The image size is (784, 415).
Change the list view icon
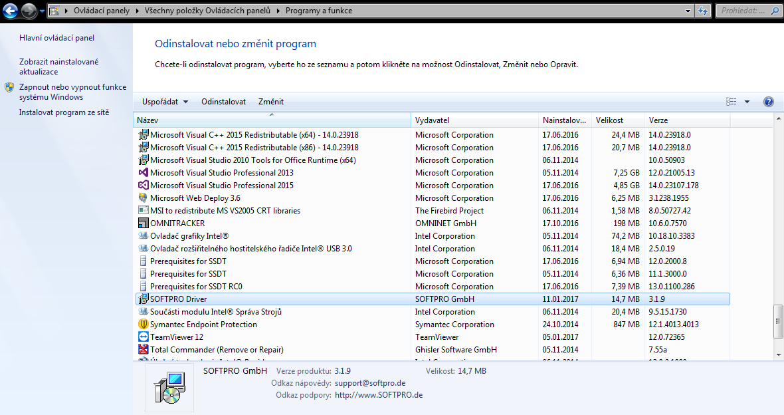point(731,102)
